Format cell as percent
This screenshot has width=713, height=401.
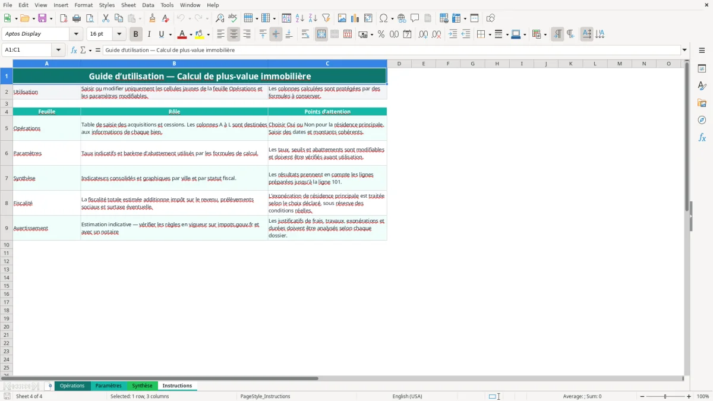point(381,34)
